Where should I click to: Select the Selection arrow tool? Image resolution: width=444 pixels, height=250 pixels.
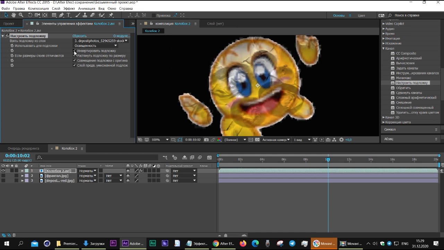(x=6, y=15)
